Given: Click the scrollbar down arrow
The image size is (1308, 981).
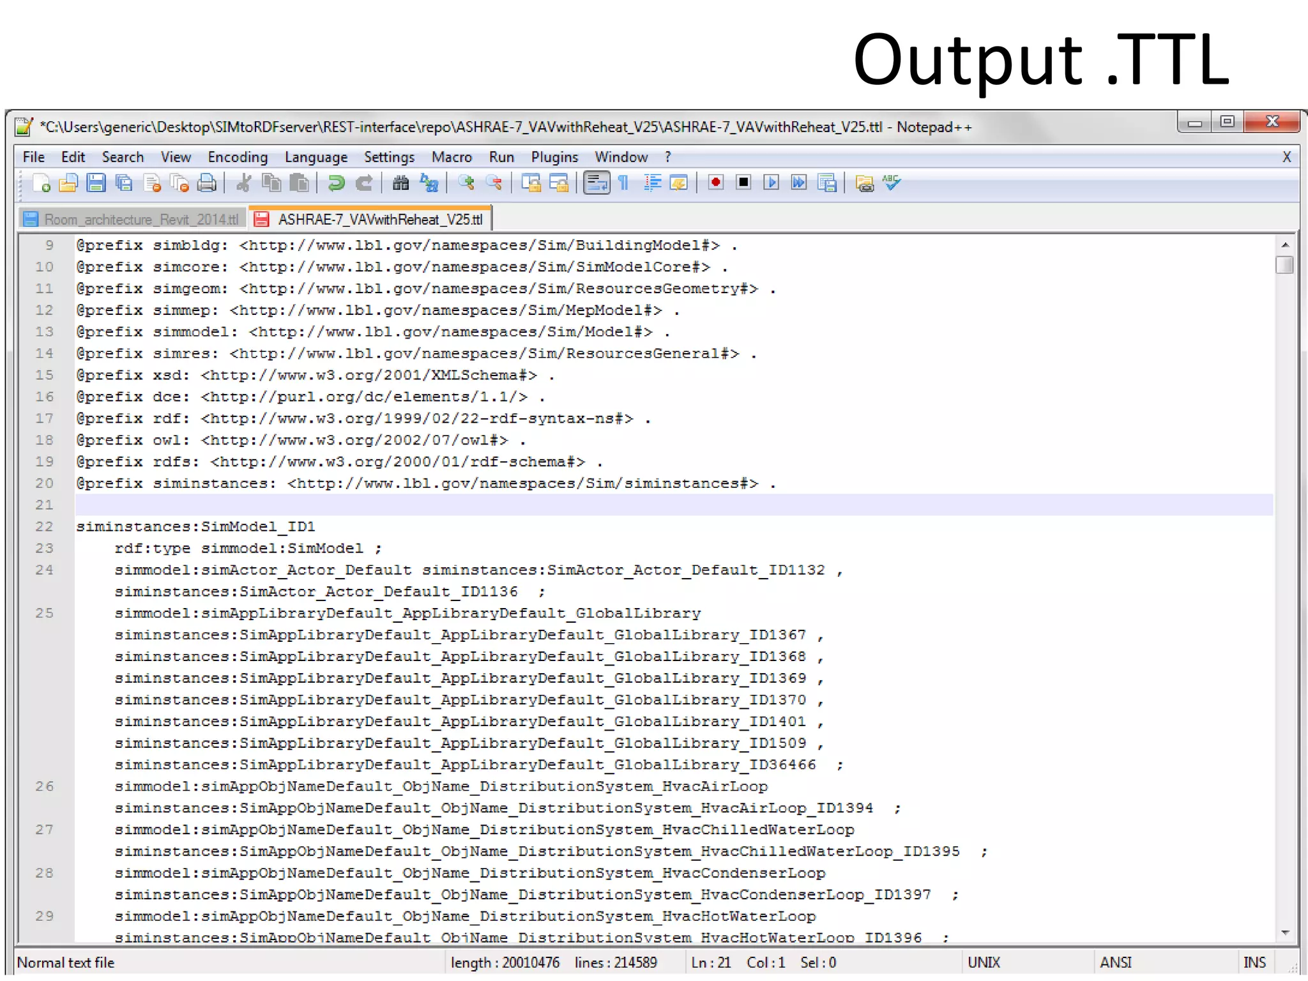Looking at the screenshot, I should click(1284, 933).
